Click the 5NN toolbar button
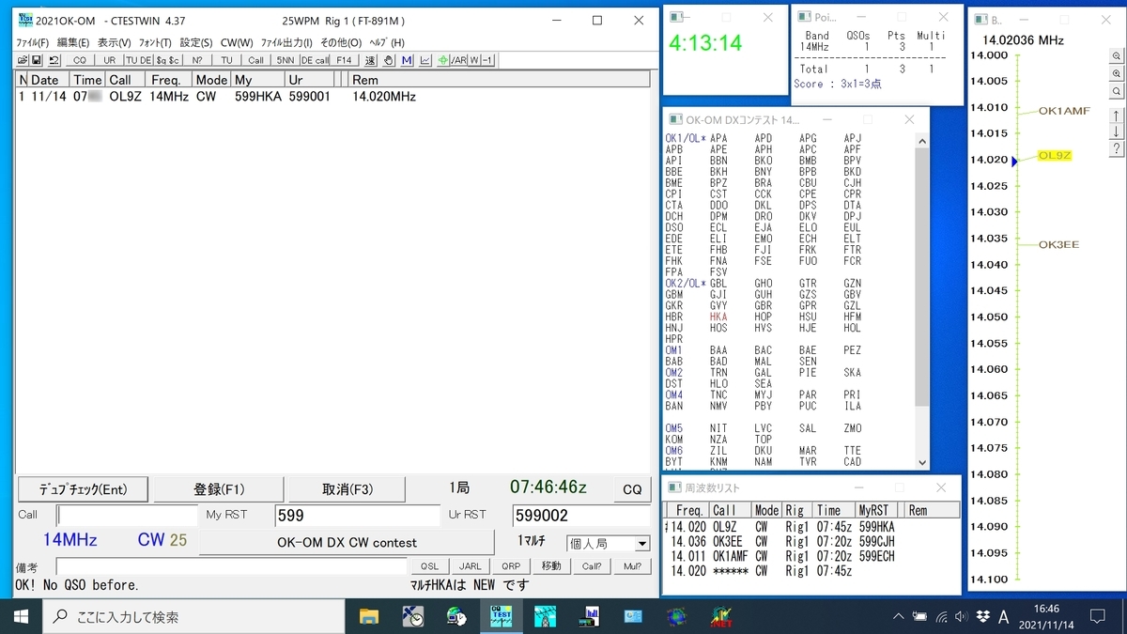This screenshot has width=1127, height=634. [285, 60]
